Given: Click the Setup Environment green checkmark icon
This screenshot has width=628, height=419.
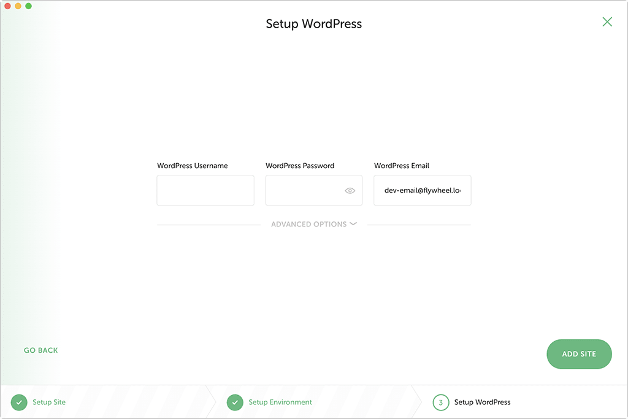Looking at the screenshot, I should (235, 402).
